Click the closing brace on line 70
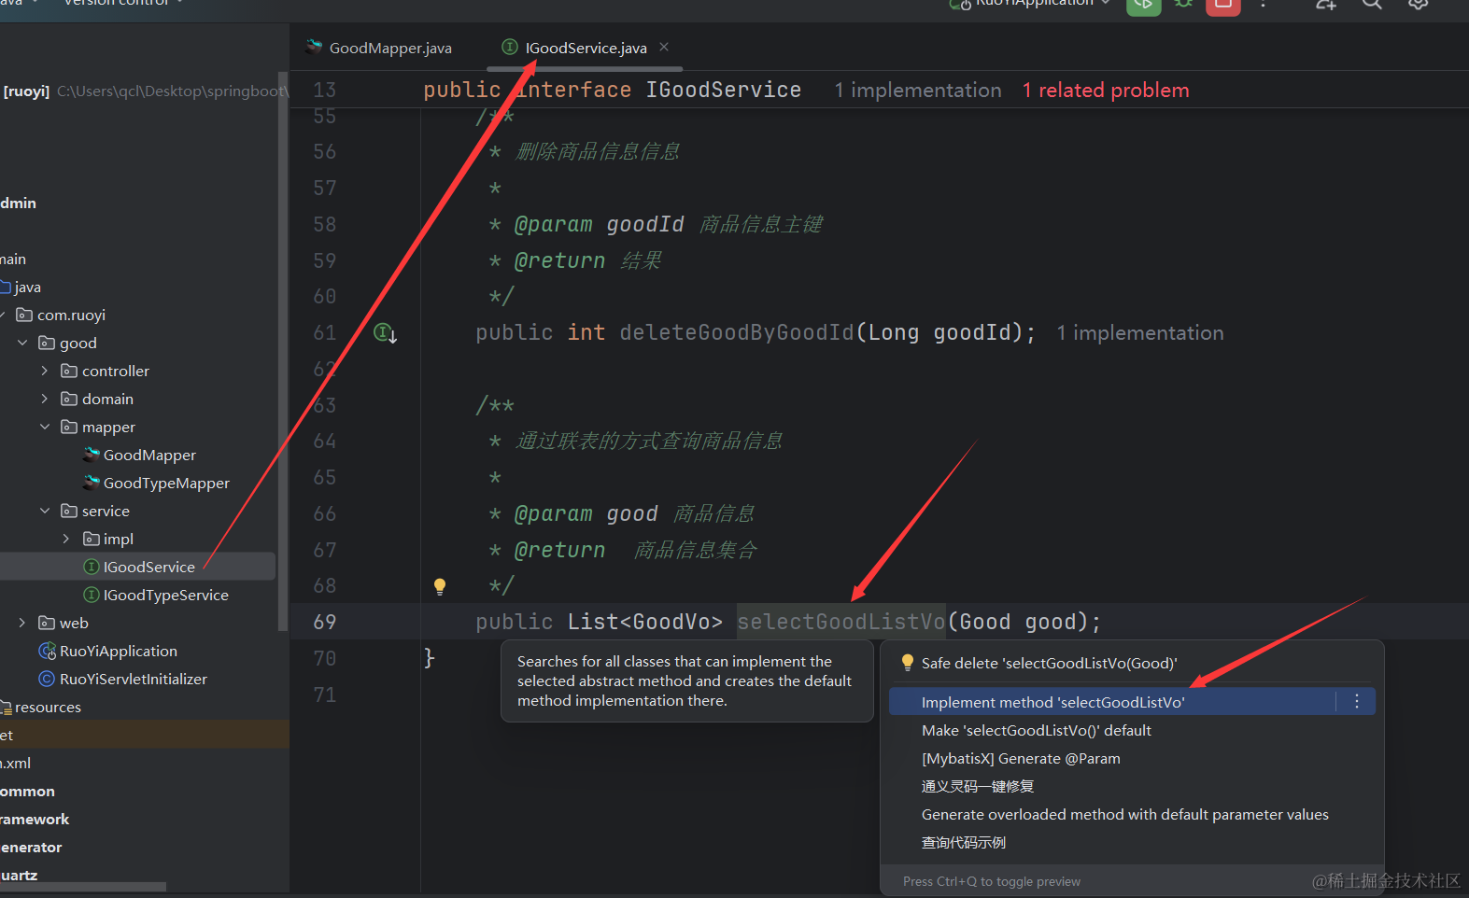Screen dimensions: 1469x898 tap(430, 658)
